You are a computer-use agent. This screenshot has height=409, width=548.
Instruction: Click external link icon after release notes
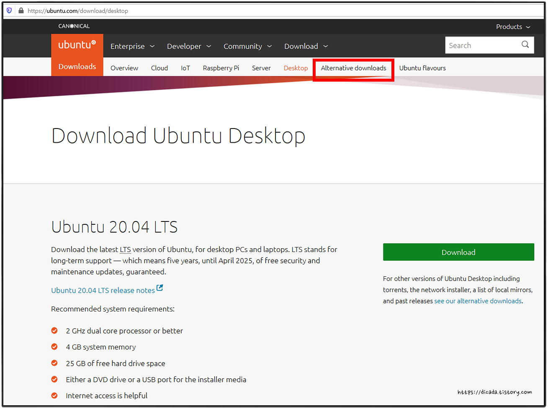tap(160, 288)
